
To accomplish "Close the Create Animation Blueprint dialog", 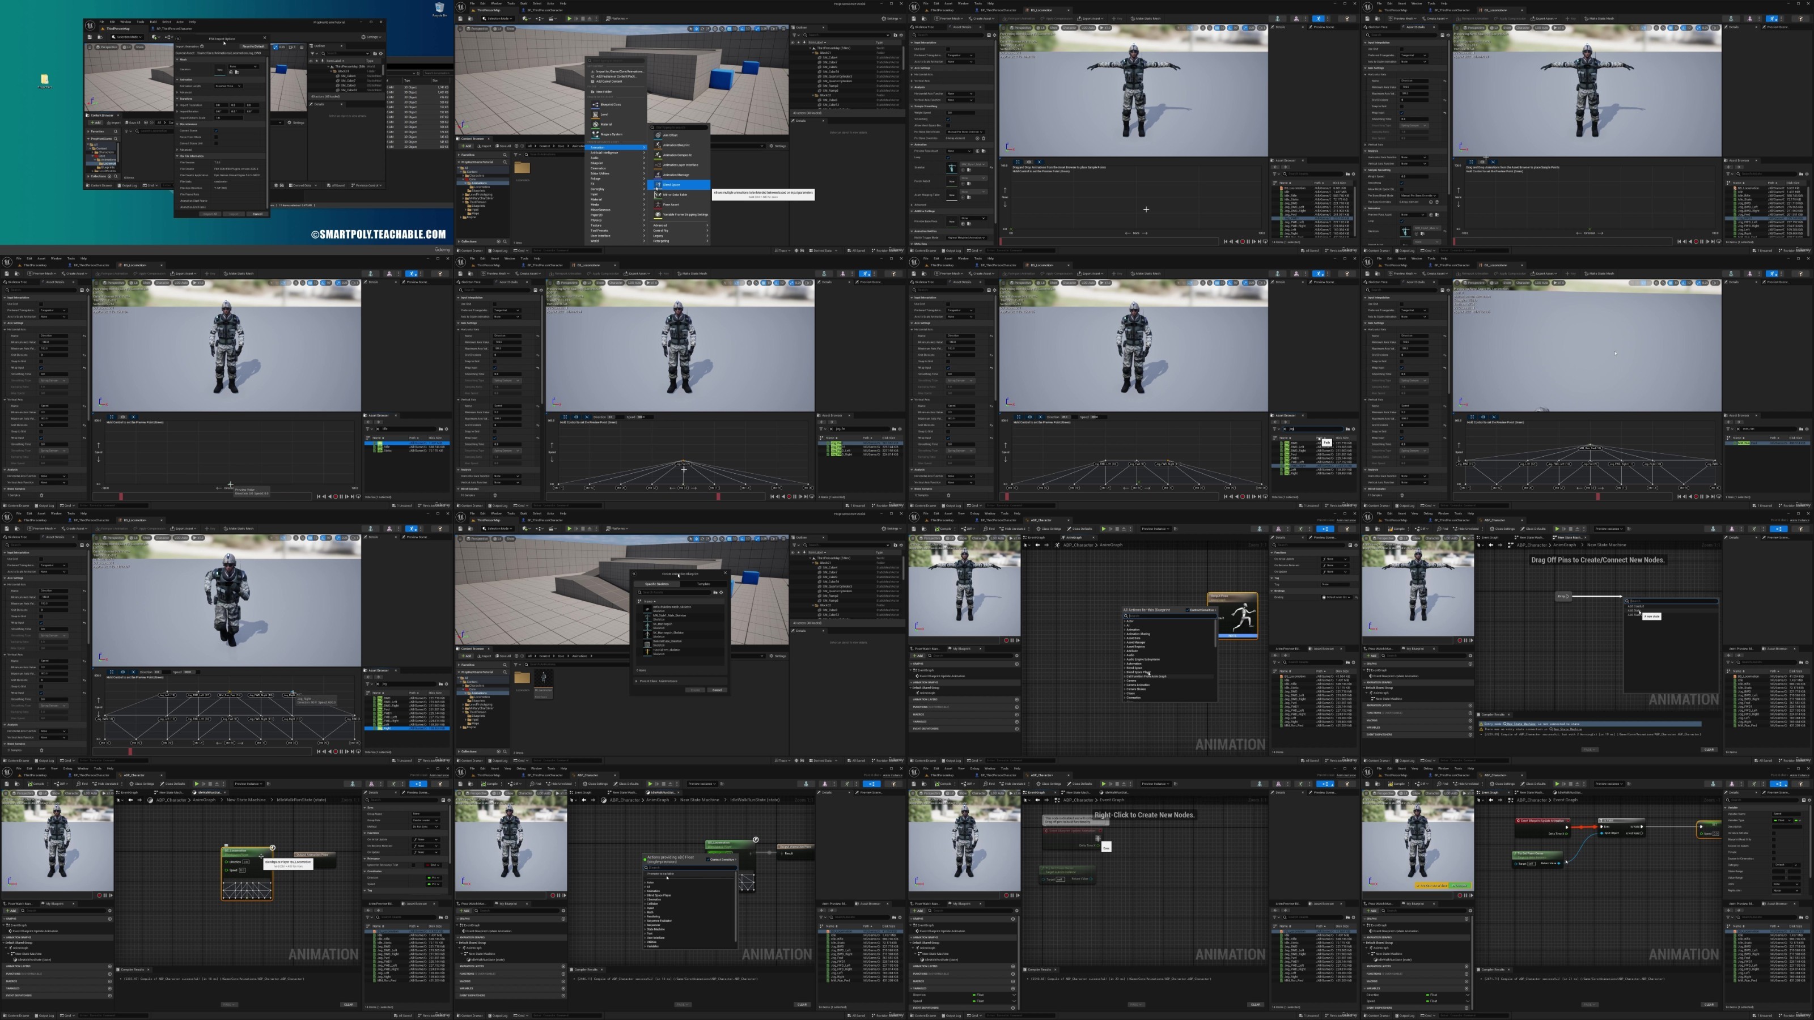I will 726,573.
